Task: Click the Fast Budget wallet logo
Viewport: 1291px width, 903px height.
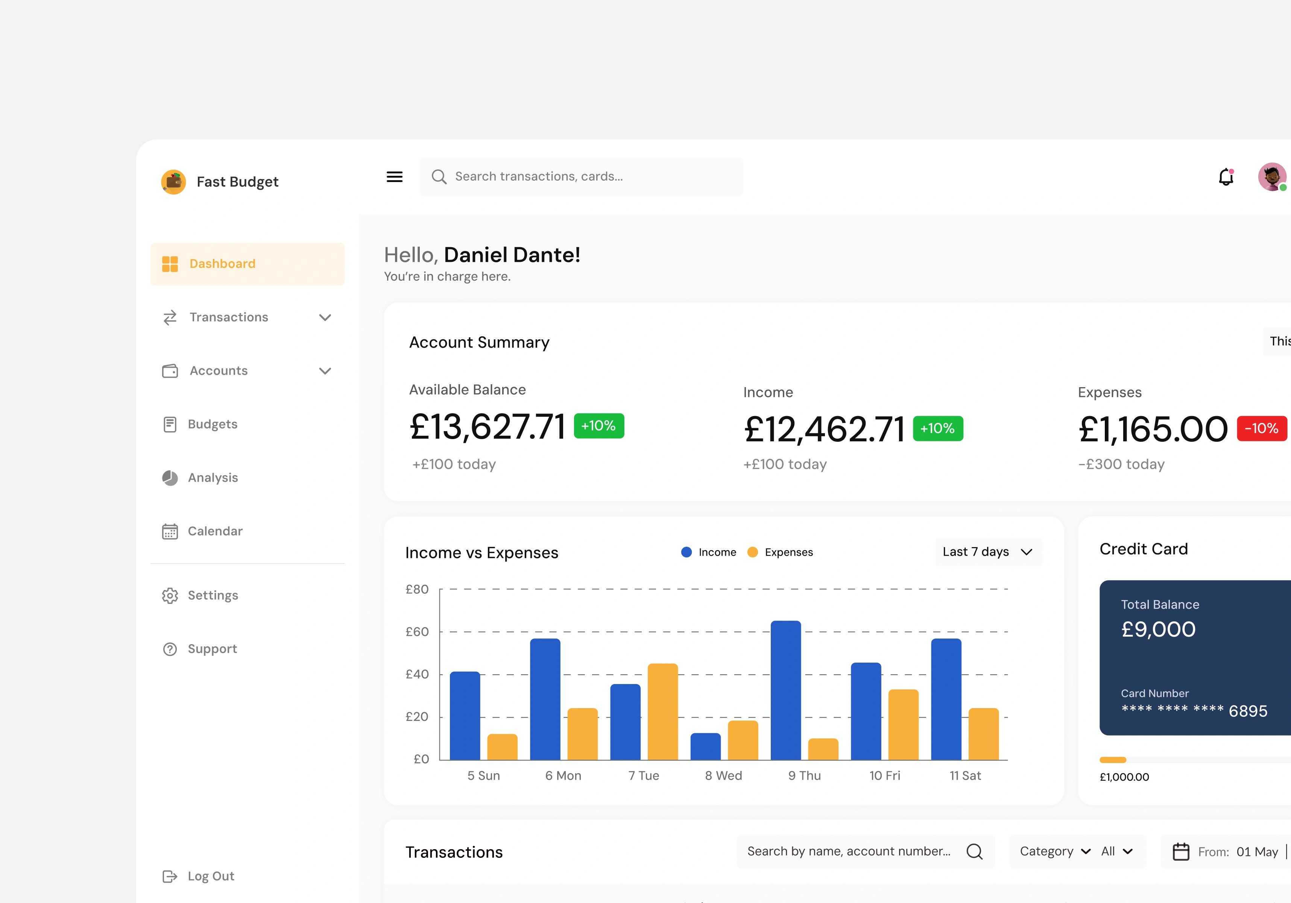Action: click(x=173, y=182)
